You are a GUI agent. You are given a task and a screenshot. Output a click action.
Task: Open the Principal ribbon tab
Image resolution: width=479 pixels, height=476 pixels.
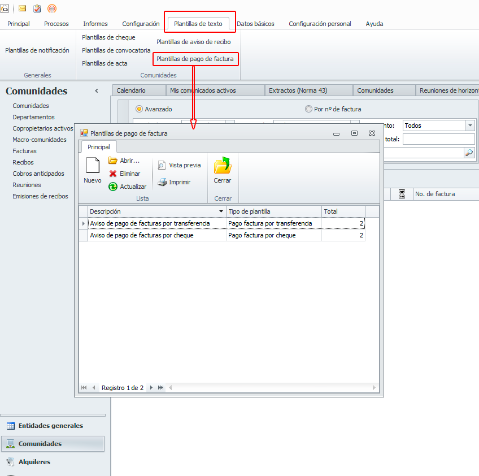pos(19,24)
